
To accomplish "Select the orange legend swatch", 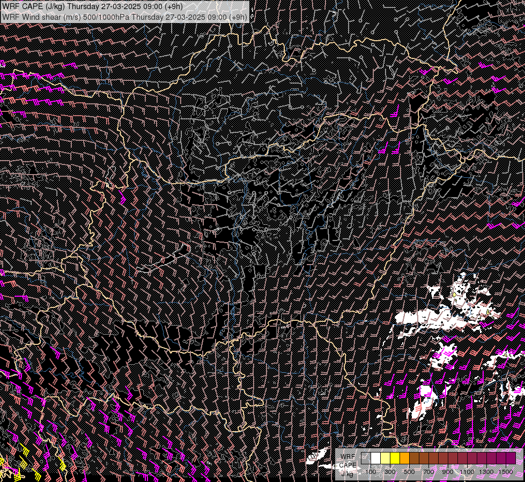I will tap(404, 458).
